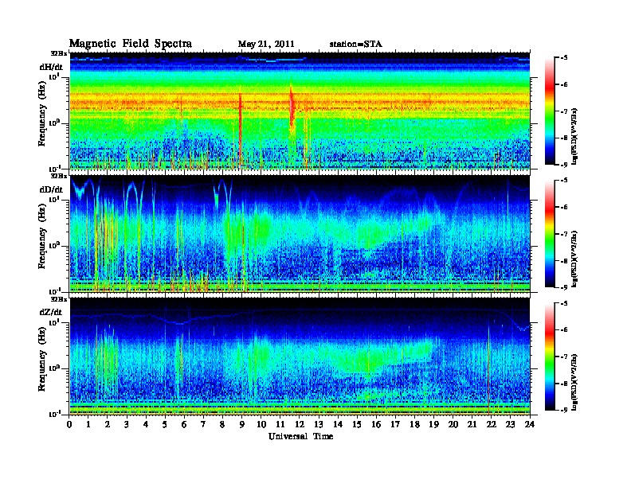Click hour '12' on time axis
The height and width of the screenshot is (487, 631).
click(300, 424)
